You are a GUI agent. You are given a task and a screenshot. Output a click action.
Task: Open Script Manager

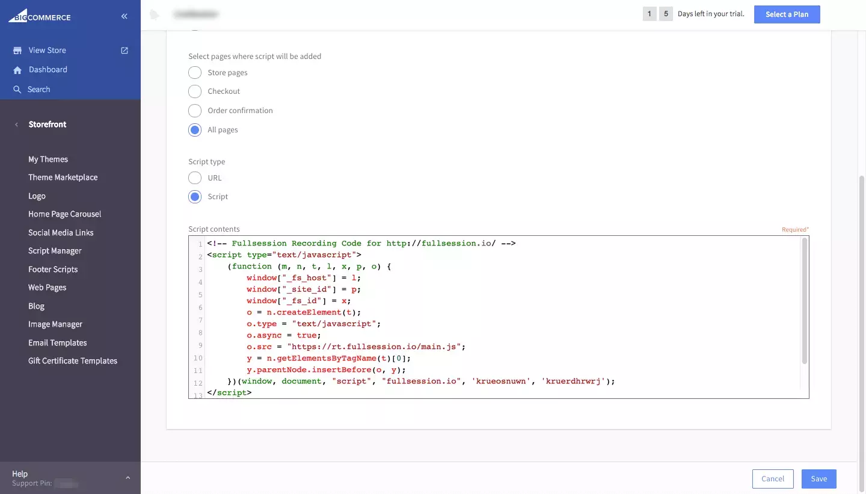tap(55, 251)
